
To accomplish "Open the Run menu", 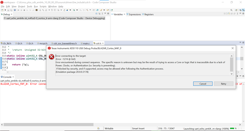I will pyautogui.click(x=36, y=6).
